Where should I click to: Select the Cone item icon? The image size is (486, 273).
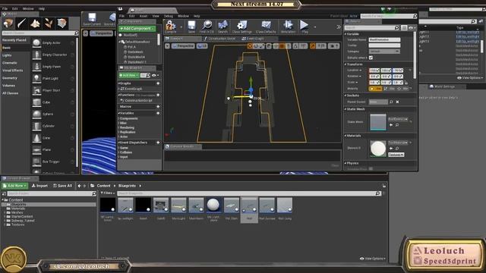36,138
